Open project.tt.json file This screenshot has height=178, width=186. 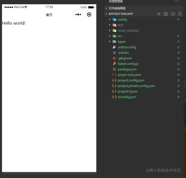[128, 92]
